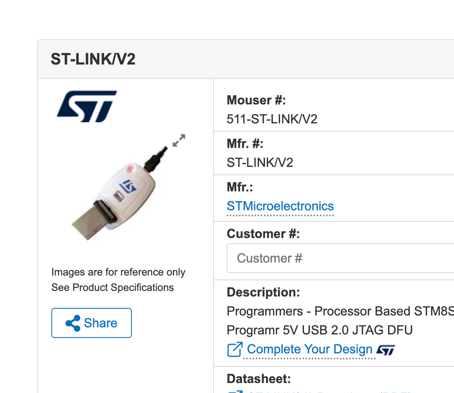454x393 pixels.
Task: Click the "Mouser #:" label
Action: [256, 100]
